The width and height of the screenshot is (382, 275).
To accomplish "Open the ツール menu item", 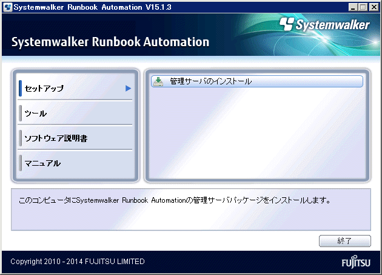I will coord(75,114).
